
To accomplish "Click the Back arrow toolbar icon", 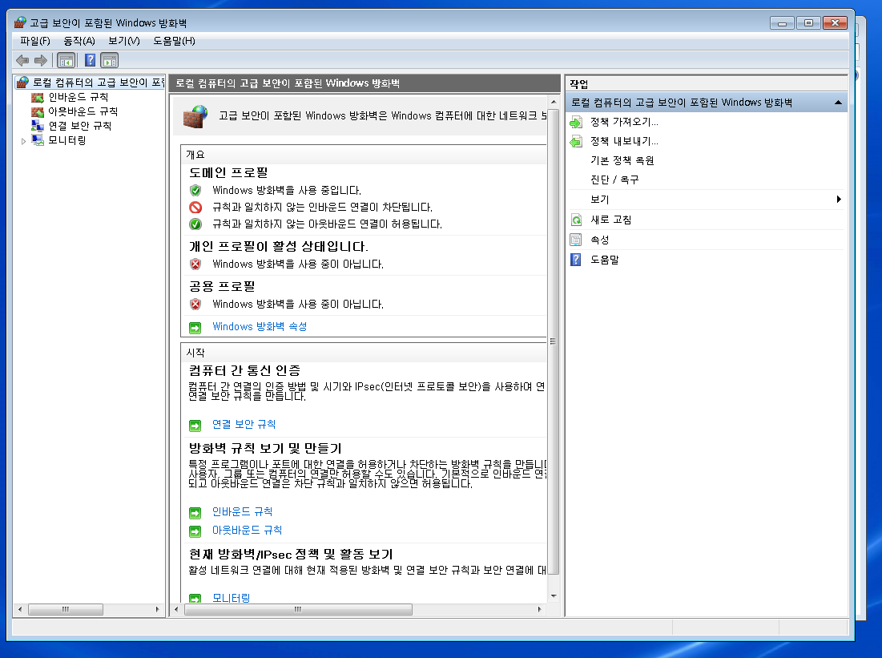I will pyautogui.click(x=22, y=60).
